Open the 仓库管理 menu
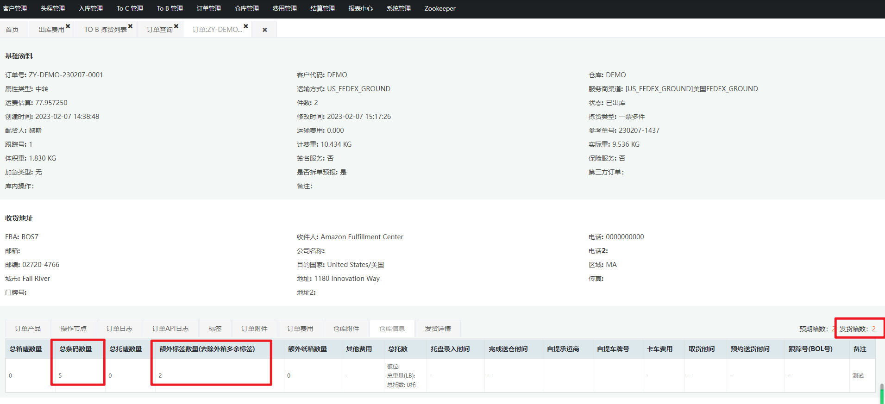 [247, 8]
